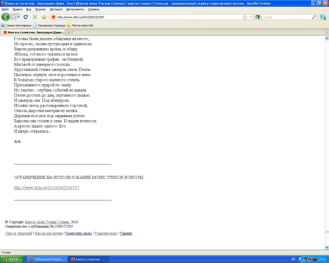Open the address bar history dropdown
329x263 pixels.
[x=250, y=17]
